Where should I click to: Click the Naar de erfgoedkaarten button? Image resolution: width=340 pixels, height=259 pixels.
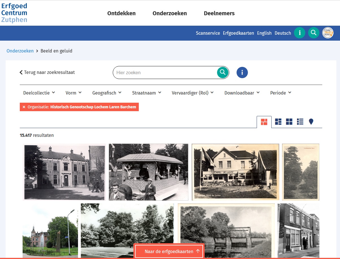click(169, 251)
